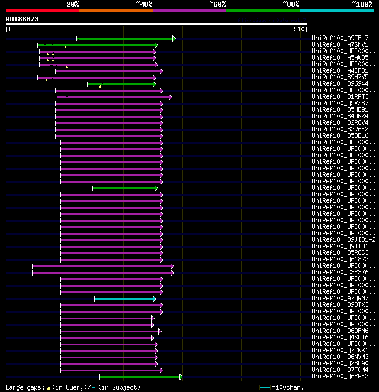Select the UniRef100_A7QRM7 label

340,298
